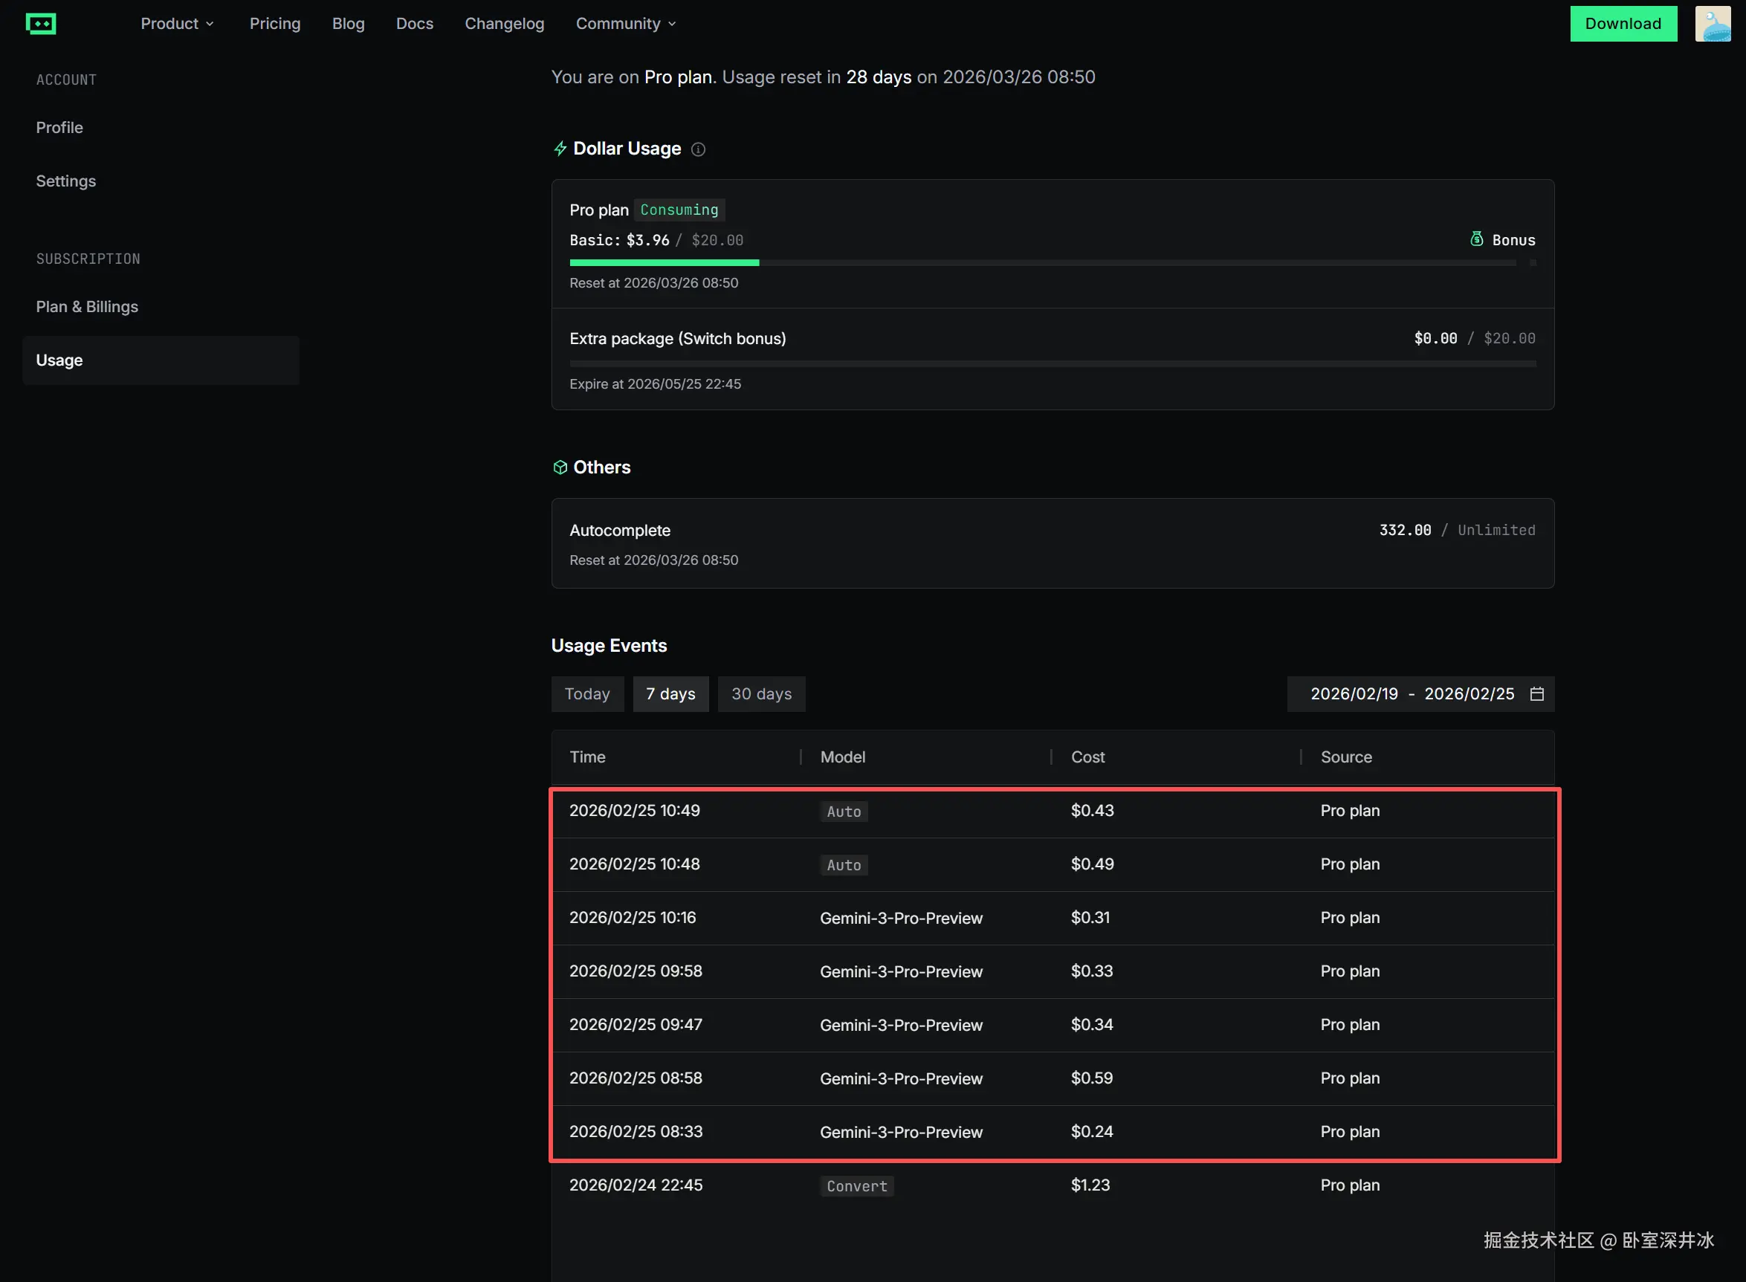Viewport: 1746px width, 1282px height.
Task: Click the green logo icon
Action: [40, 24]
